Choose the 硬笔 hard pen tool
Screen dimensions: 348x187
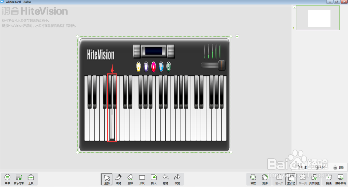pos(119,179)
